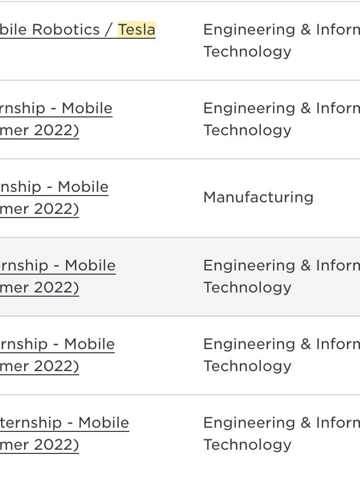Click "mer 2022)" under the "ternship - Mobile" link
The height and width of the screenshot is (477, 360).
tap(39, 445)
